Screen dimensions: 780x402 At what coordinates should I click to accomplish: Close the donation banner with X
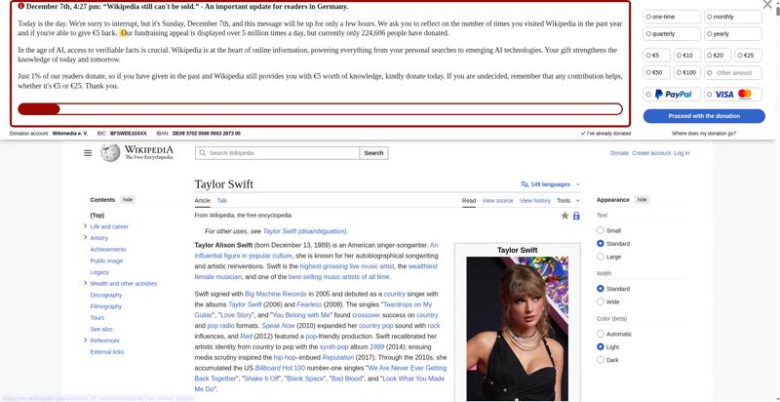[767, 5]
